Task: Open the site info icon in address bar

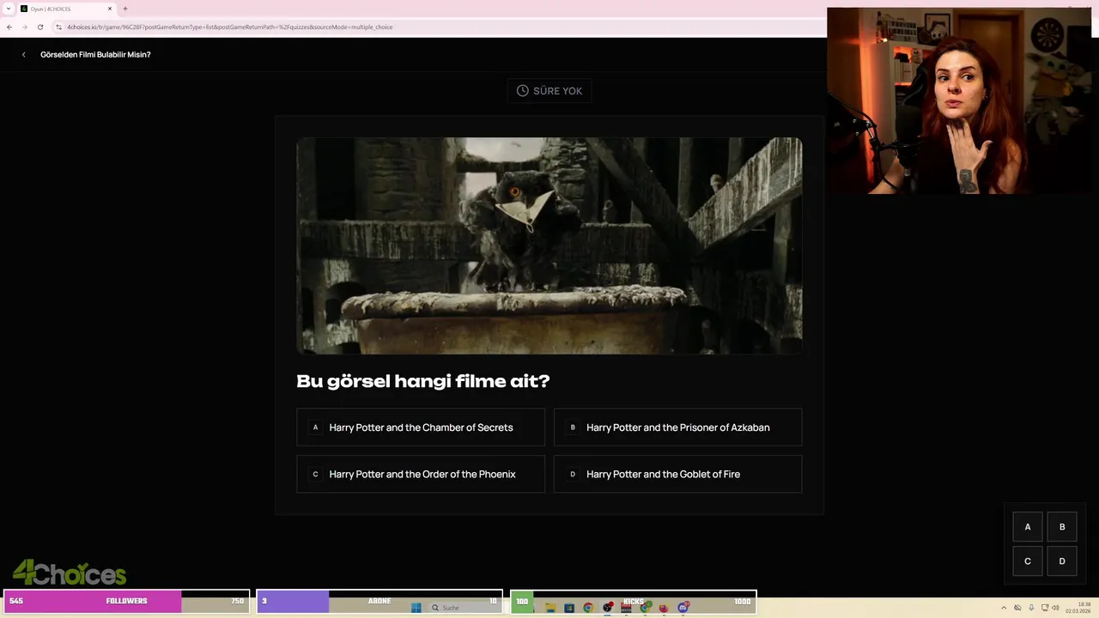Action: 58,27
